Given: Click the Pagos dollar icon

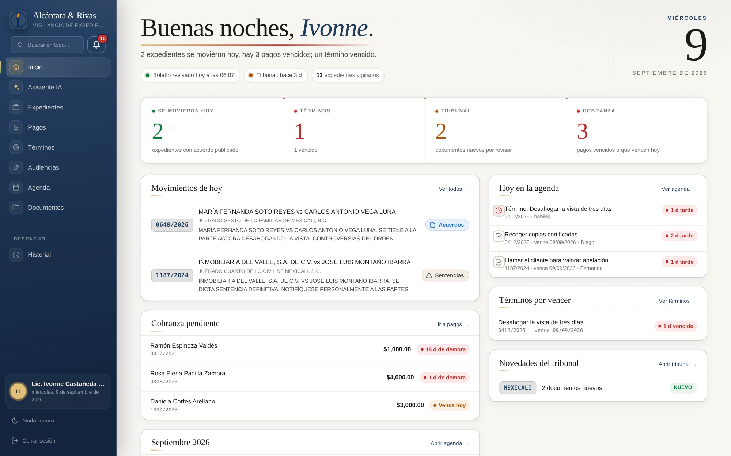Looking at the screenshot, I should point(16,127).
